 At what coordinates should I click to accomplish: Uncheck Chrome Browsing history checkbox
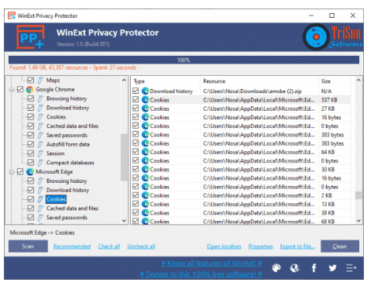coord(30,98)
